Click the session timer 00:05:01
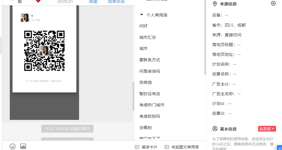Viewport: 282px width, 150px height. [x=65, y=2]
